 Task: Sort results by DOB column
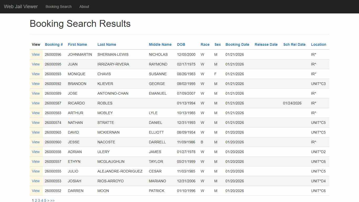tap(181, 44)
